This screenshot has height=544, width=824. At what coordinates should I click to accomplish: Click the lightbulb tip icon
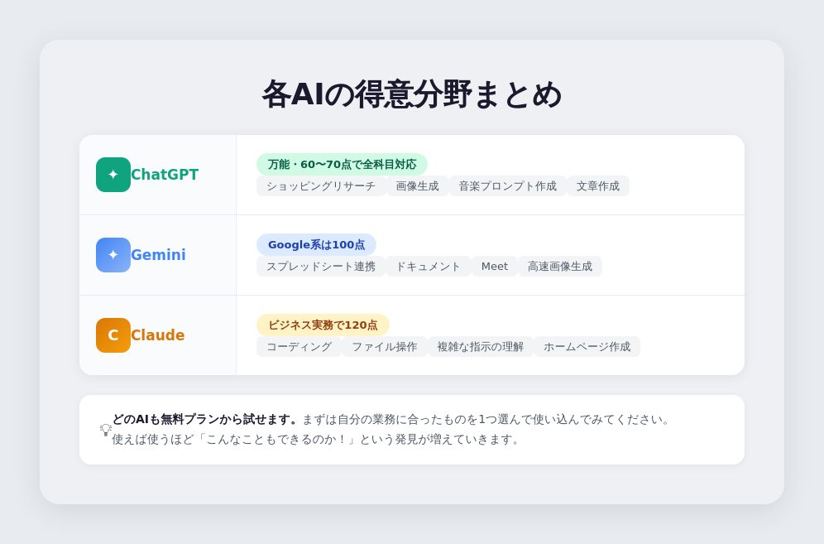point(106,430)
